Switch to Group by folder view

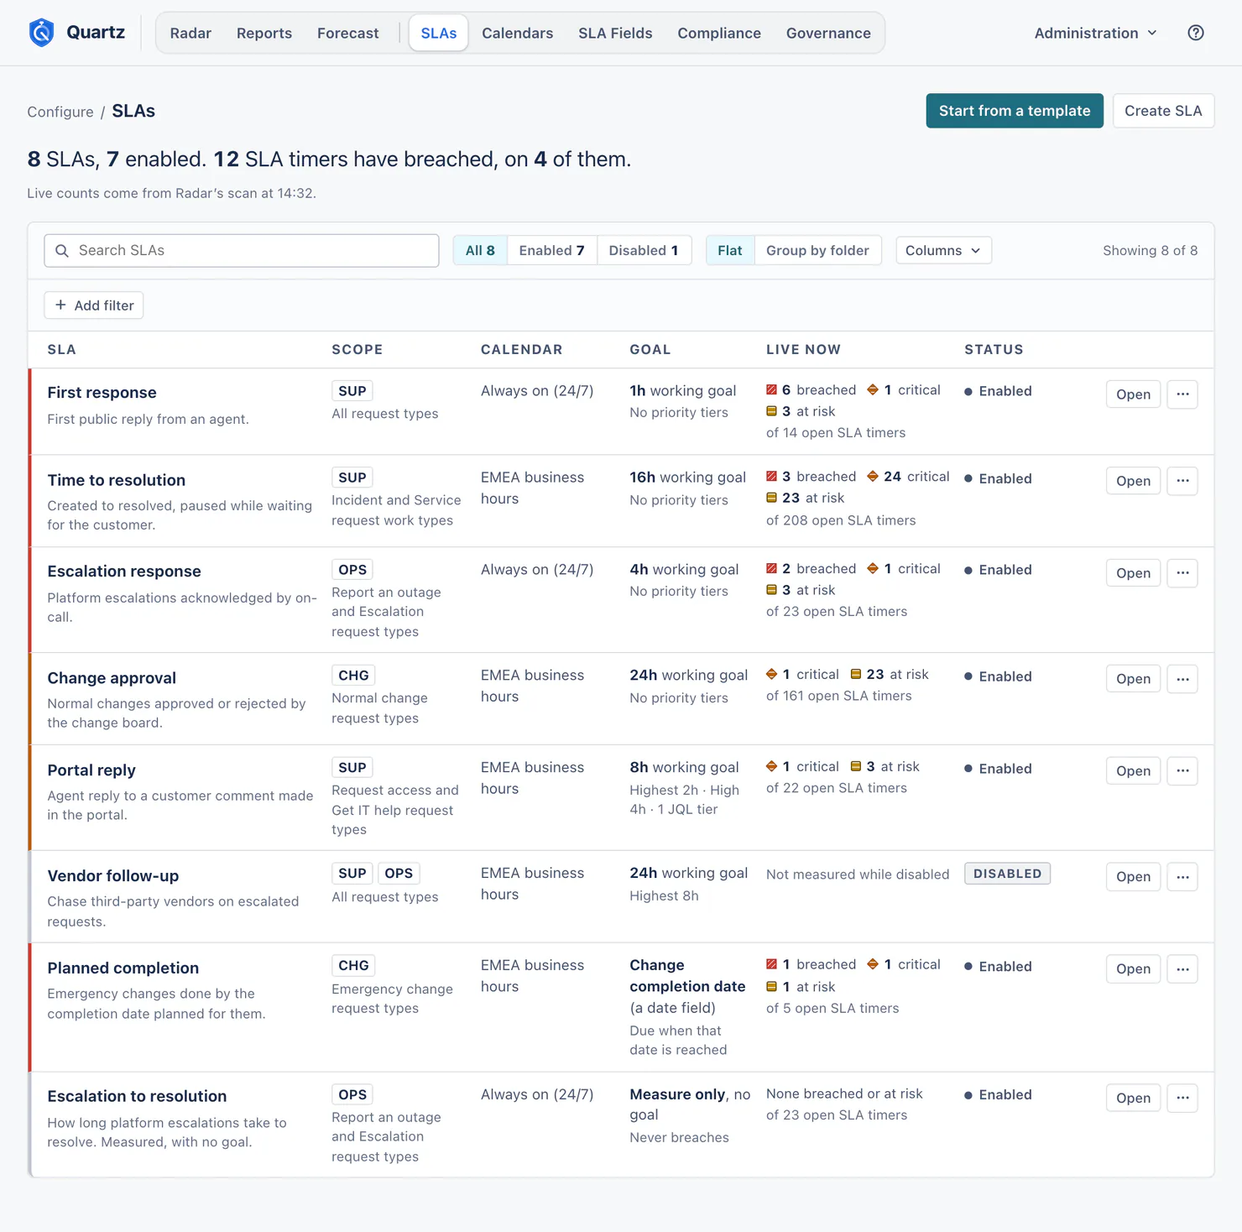[x=818, y=251]
